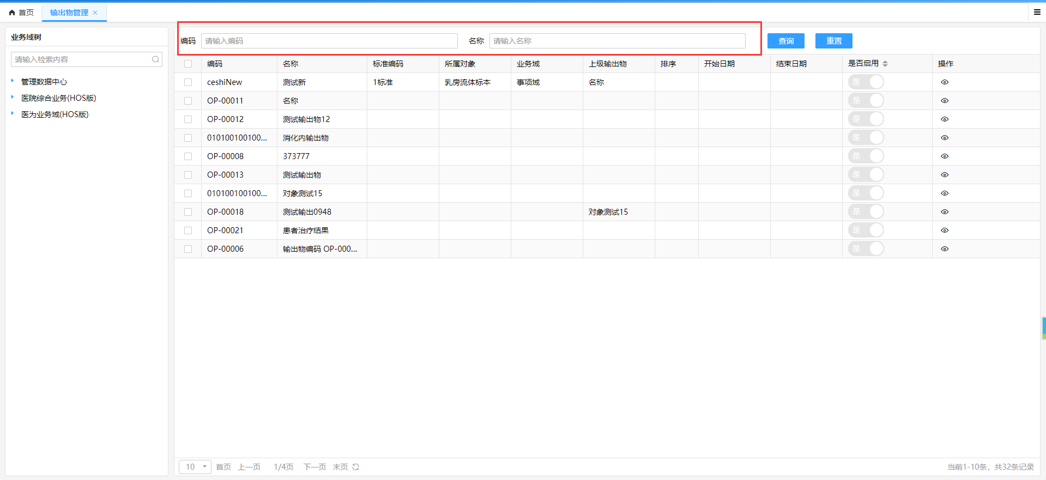Viewport: 1046px width, 480px height.
Task: Click the 重置 reset button
Action: pyautogui.click(x=833, y=41)
